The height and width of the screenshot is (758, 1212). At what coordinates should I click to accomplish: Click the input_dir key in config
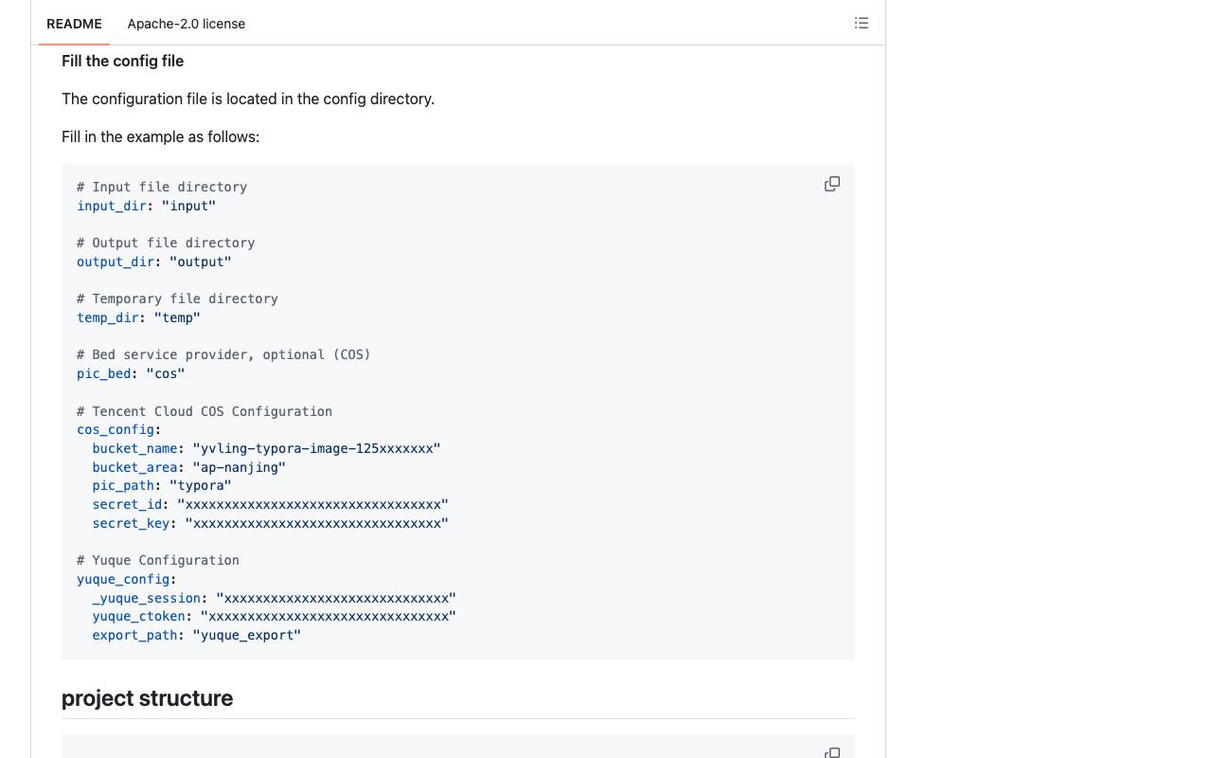click(112, 206)
